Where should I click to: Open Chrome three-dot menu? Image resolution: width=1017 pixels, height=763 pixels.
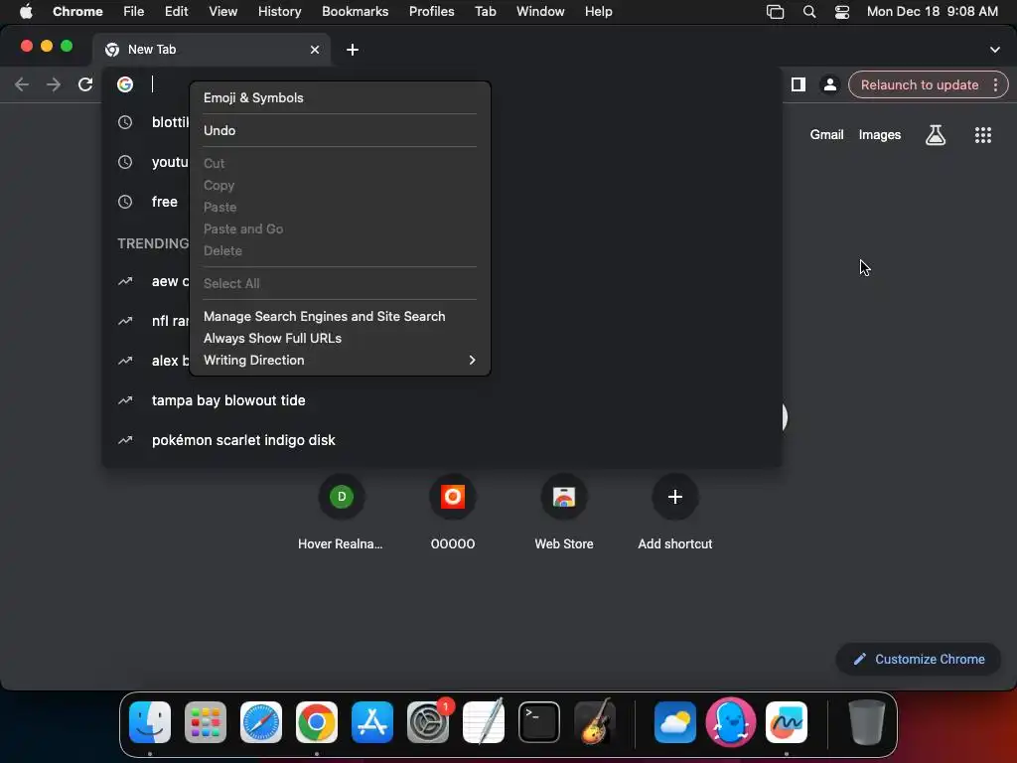pyautogui.click(x=995, y=85)
